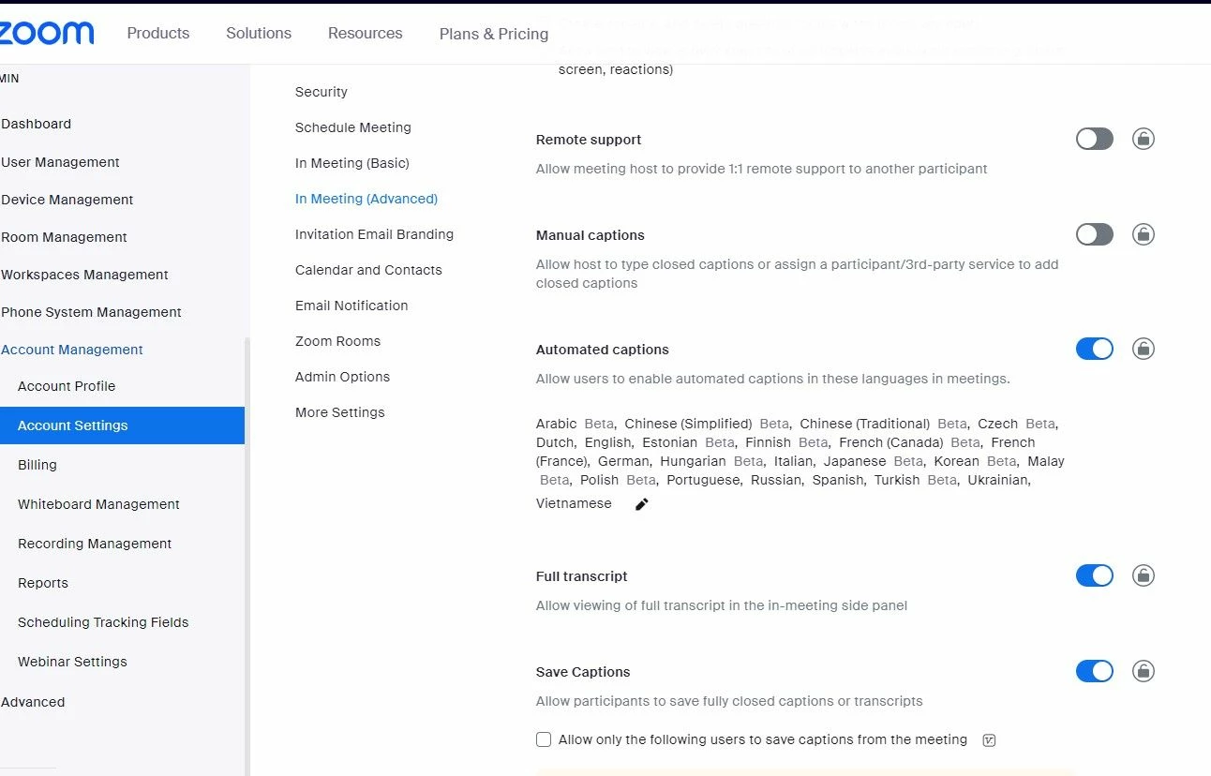Screen dimensions: 1211x776
Task: Enable the Remote support toggle
Action: [1094, 139]
